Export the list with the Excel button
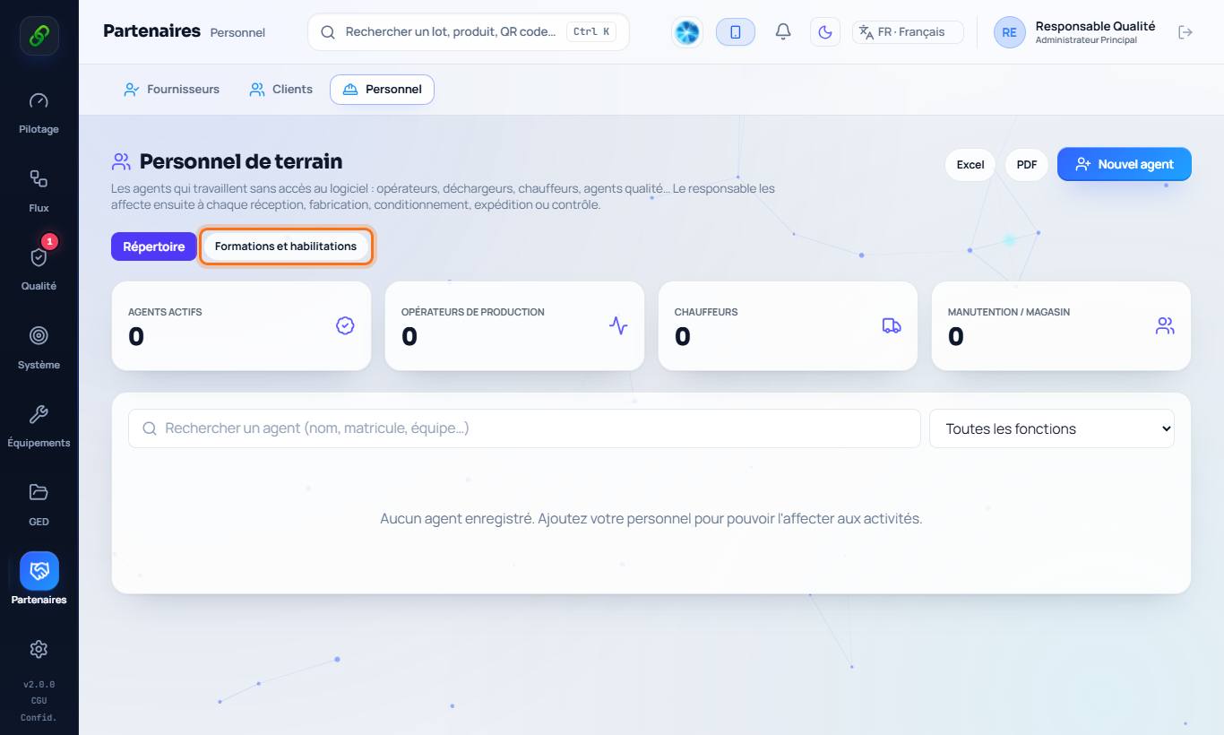Viewport: 1224px width, 735px height. pyautogui.click(x=970, y=165)
